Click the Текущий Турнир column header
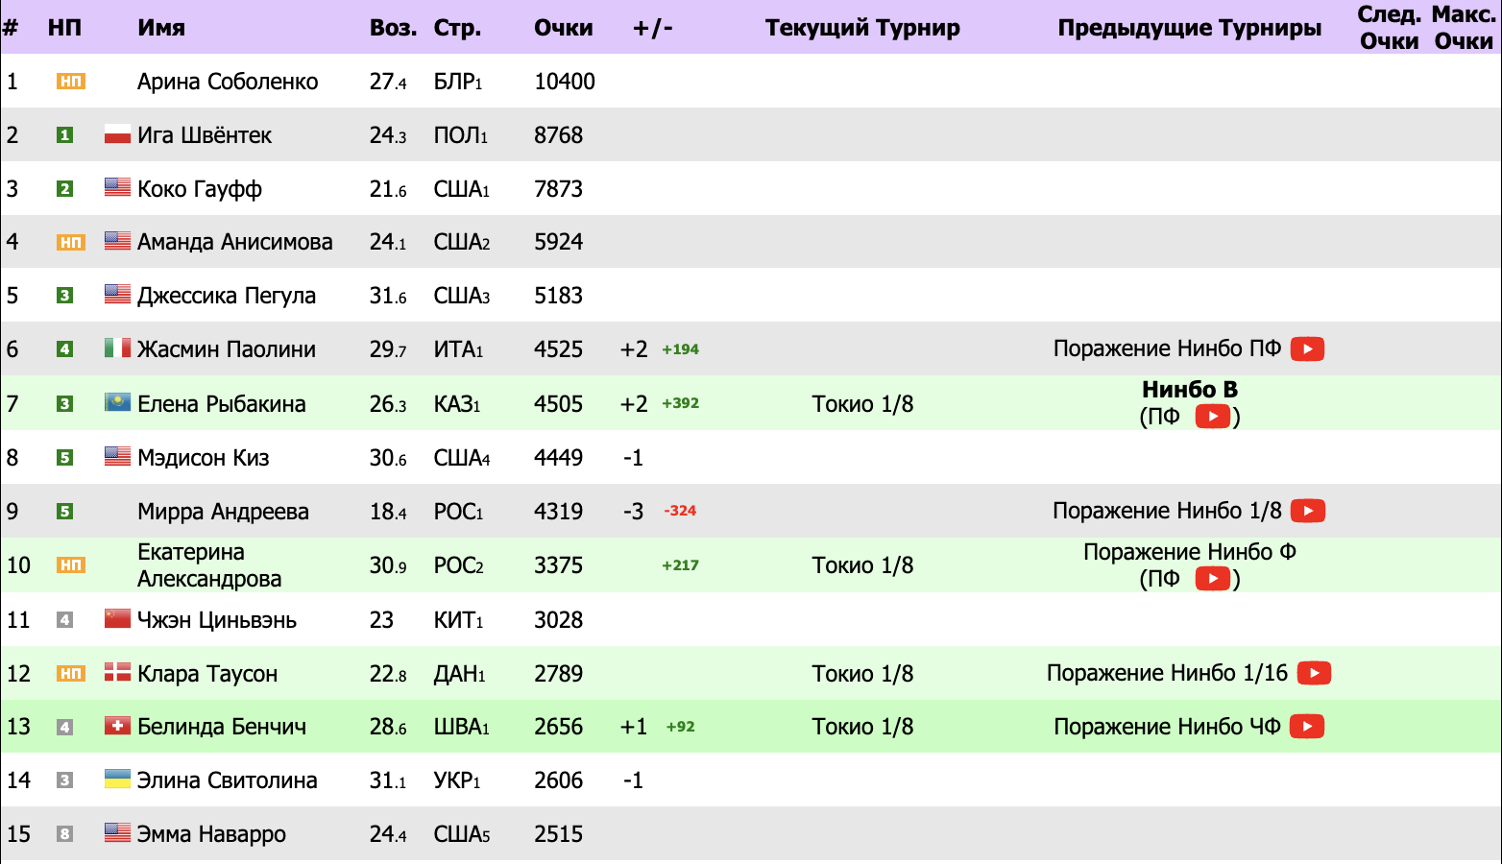 pos(862,28)
